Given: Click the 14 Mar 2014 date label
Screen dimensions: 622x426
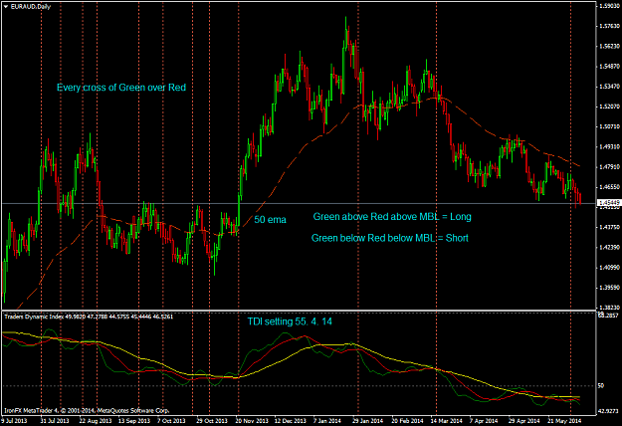Looking at the screenshot, I should [447, 420].
